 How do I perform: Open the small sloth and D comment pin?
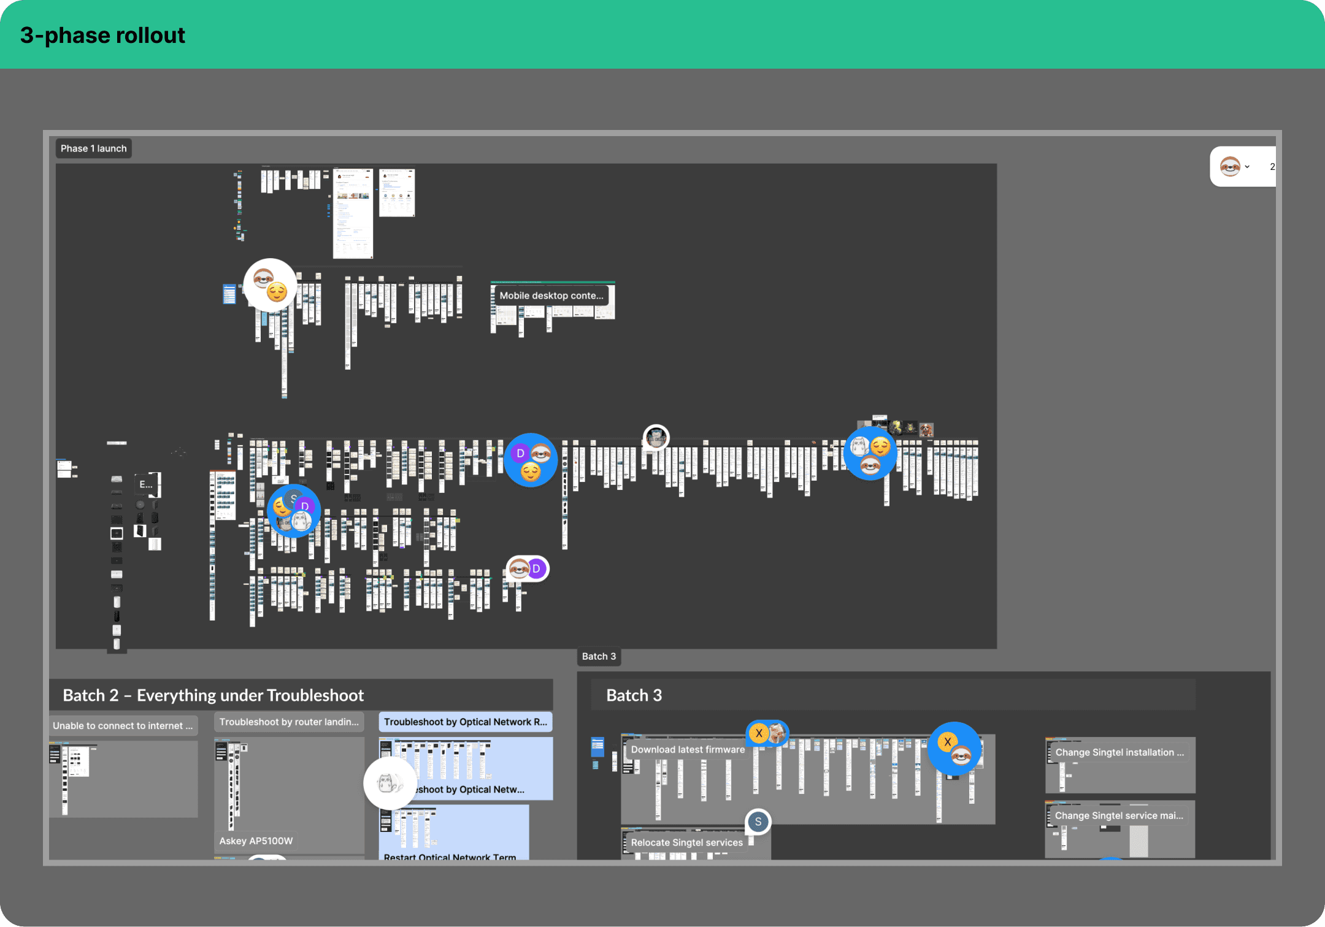pyautogui.click(x=528, y=569)
